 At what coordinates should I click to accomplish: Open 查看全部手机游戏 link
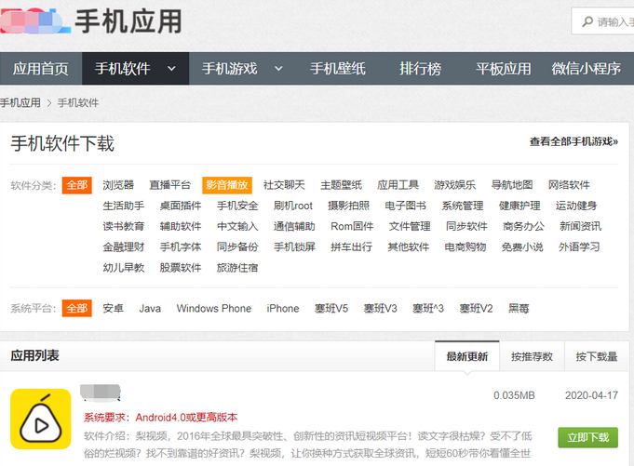point(573,142)
